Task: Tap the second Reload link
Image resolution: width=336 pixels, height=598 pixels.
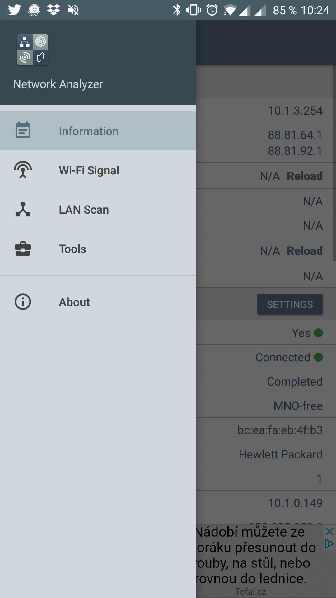Action: [305, 251]
